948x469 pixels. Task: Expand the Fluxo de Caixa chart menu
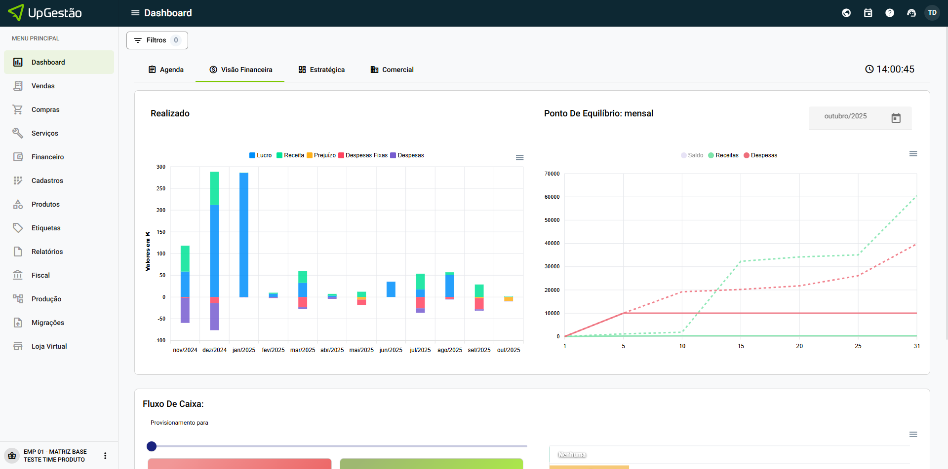913,434
